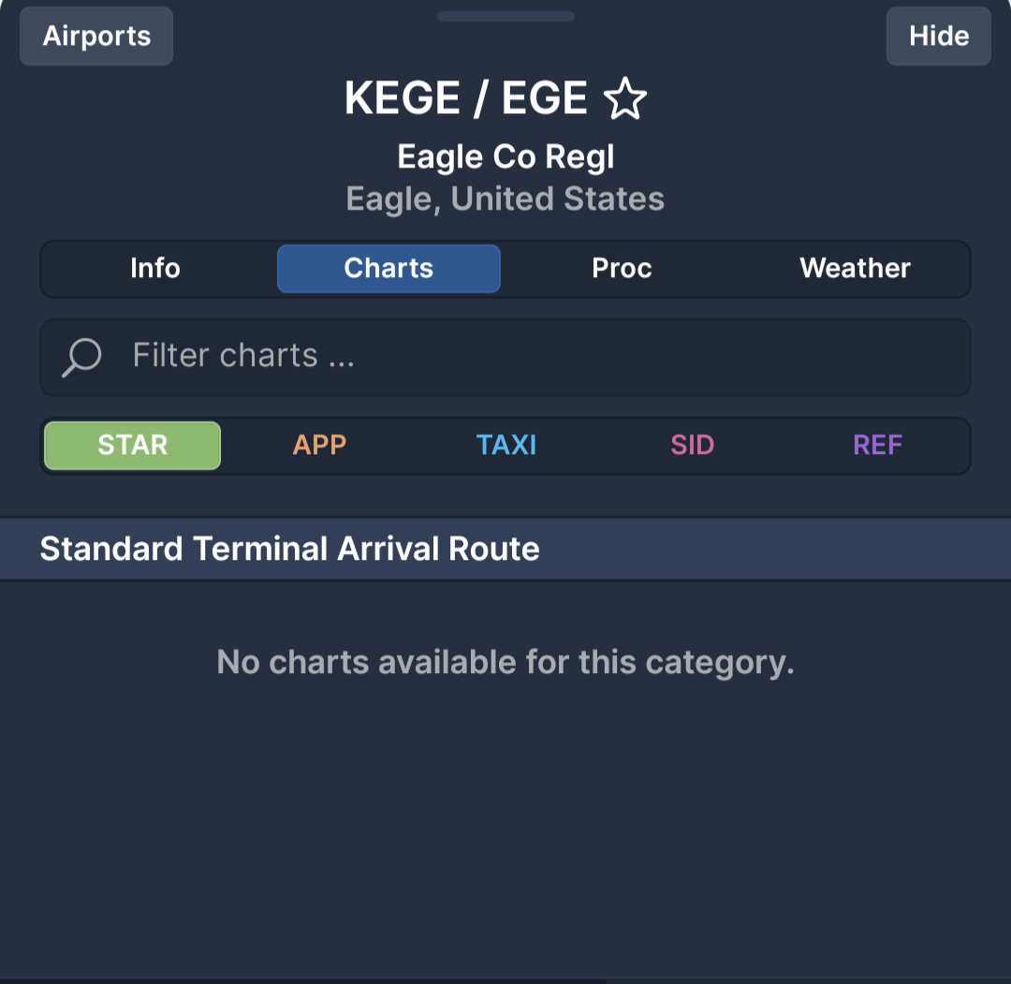The height and width of the screenshot is (984, 1011).
Task: Choose the REF chart category
Action: [877, 446]
